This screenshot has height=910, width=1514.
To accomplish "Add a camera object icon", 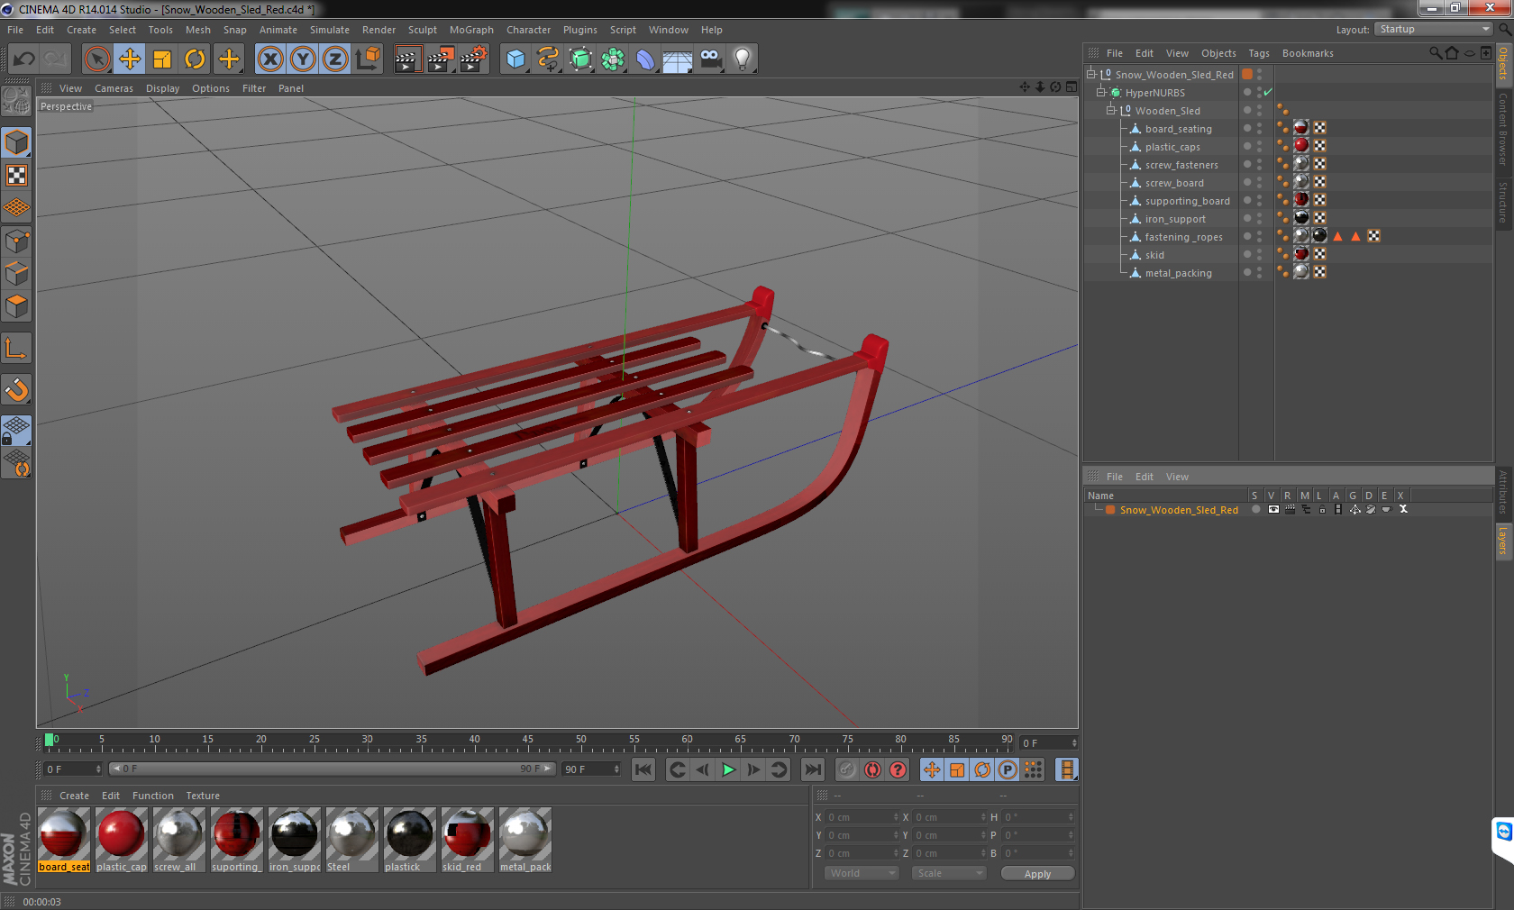I will tap(710, 59).
